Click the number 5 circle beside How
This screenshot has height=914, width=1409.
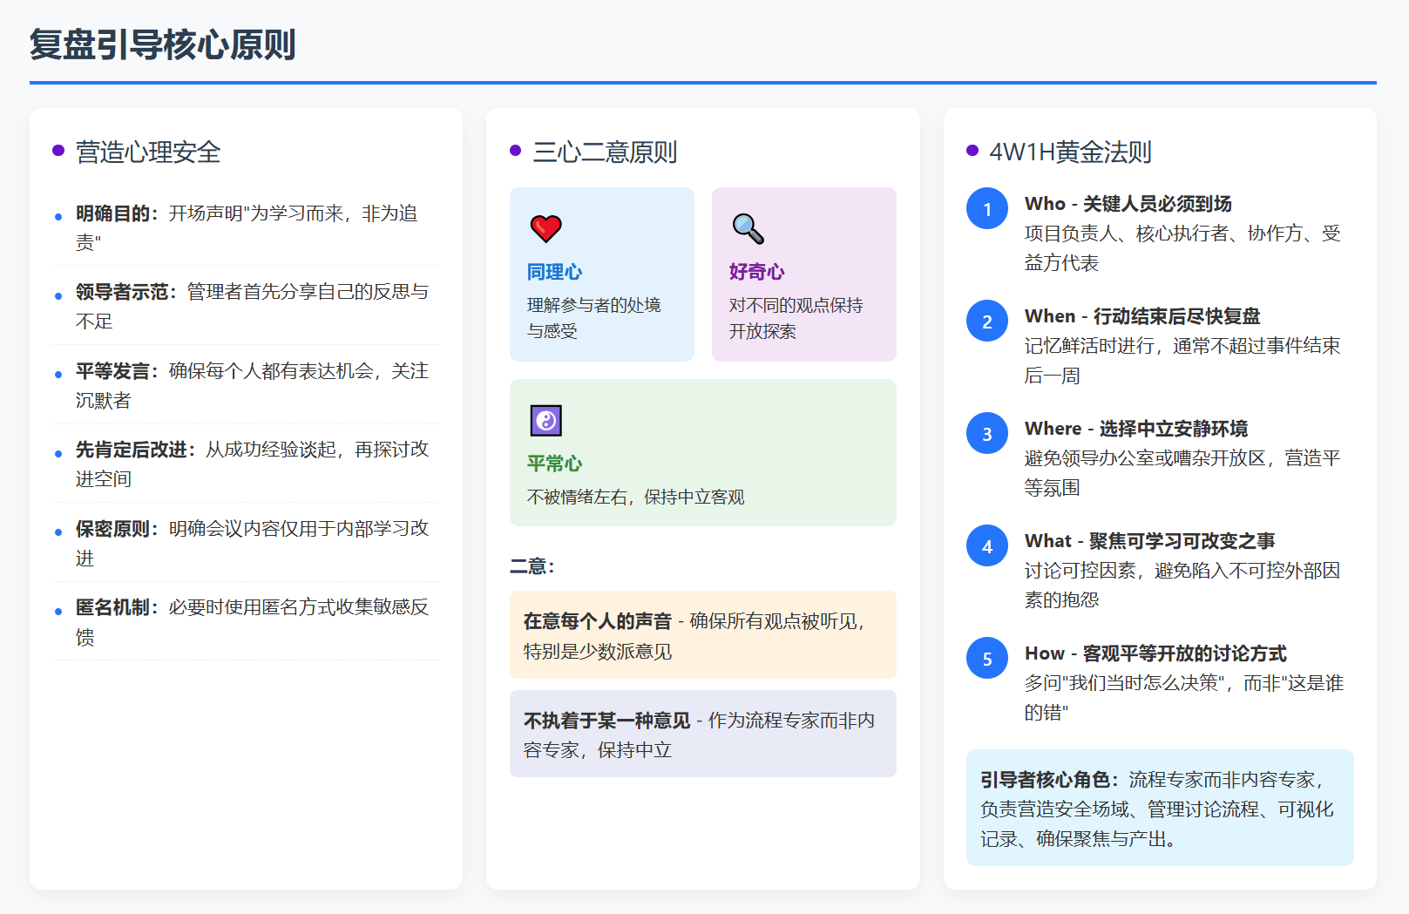(x=986, y=659)
